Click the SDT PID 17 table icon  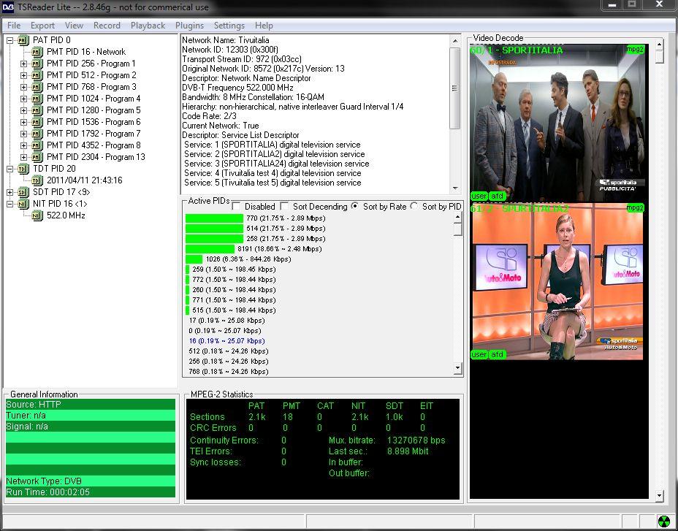23,192
